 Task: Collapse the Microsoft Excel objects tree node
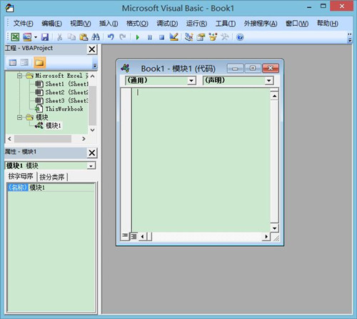20,76
